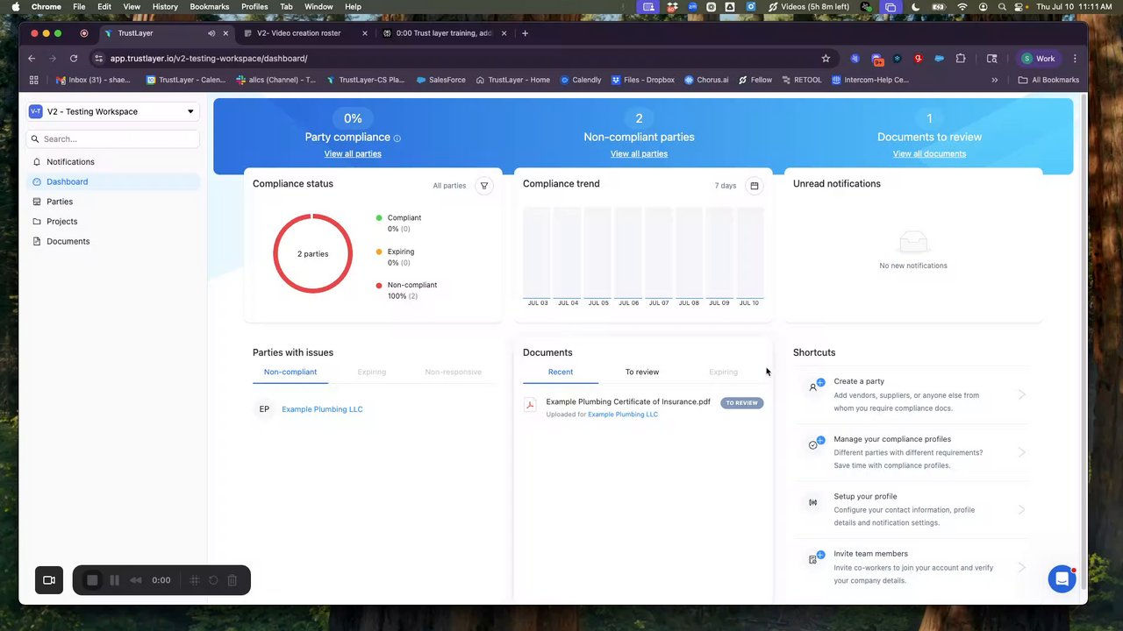Screen dimensions: 1123x631
Task: Open the Compliance trend calendar icon
Action: pos(754,186)
